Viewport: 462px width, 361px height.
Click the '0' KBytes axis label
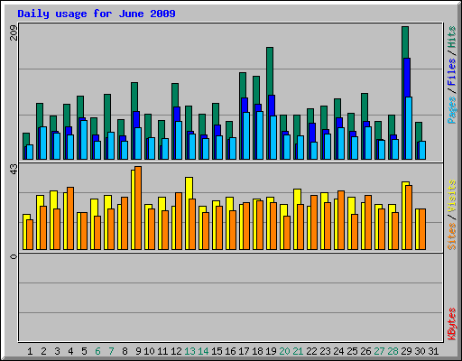tap(14, 256)
